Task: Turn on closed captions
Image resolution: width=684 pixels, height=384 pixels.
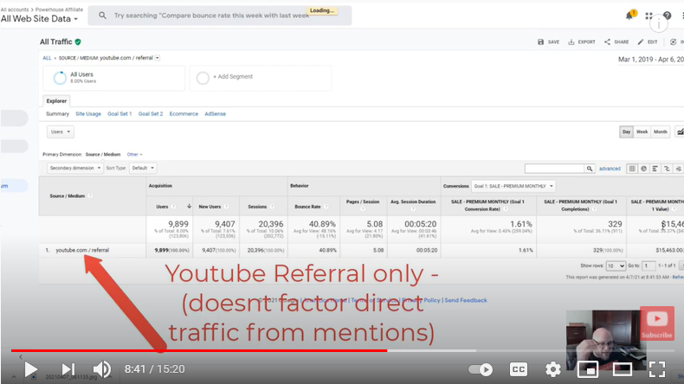Action: pyautogui.click(x=518, y=369)
